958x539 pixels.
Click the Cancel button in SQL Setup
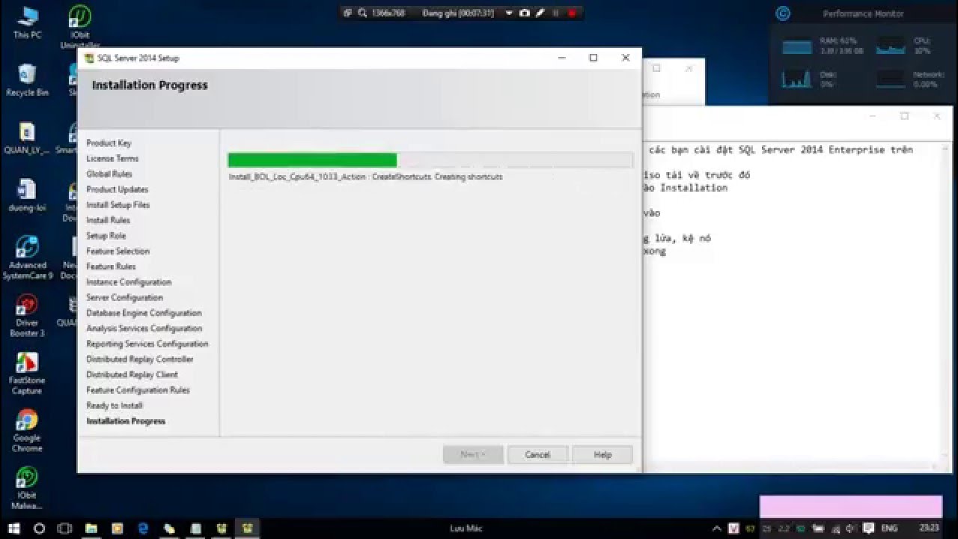(x=537, y=454)
